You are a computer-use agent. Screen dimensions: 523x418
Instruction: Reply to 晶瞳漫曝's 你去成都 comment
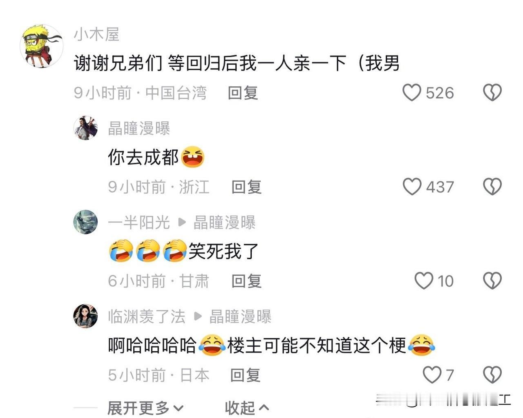(x=246, y=187)
